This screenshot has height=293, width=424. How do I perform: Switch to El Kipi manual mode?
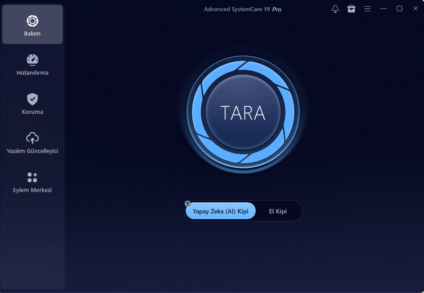[x=278, y=211]
